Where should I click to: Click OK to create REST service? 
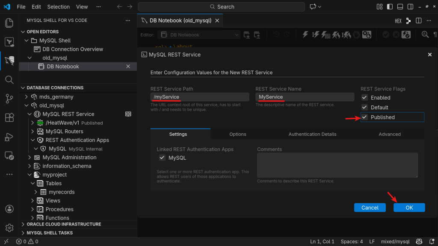tap(409, 208)
